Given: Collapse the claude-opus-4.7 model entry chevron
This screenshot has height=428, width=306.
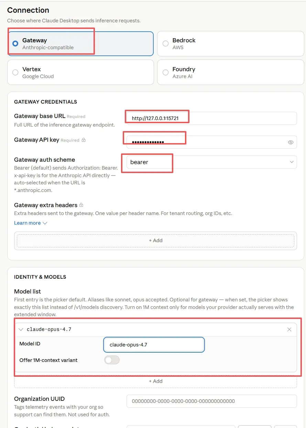Looking at the screenshot, I should pyautogui.click(x=21, y=330).
